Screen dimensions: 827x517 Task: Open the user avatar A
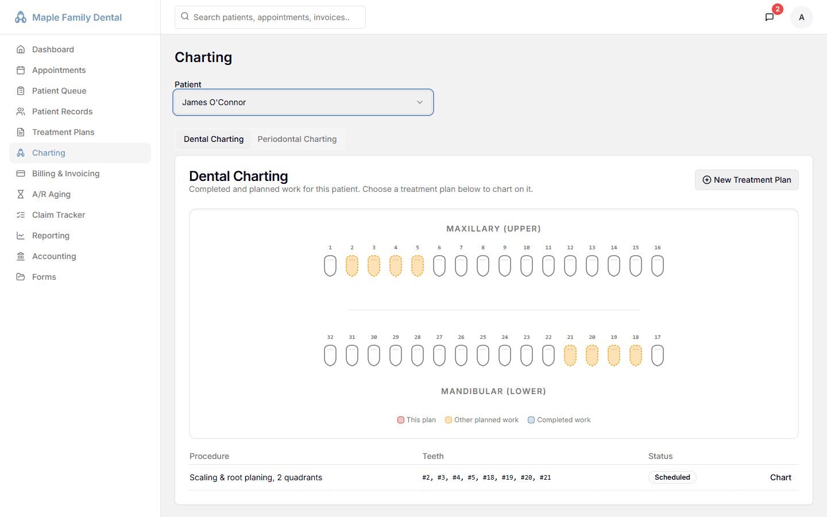pyautogui.click(x=802, y=17)
